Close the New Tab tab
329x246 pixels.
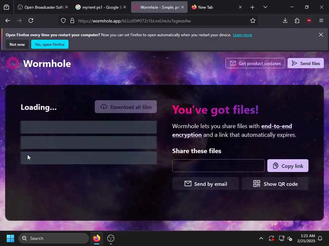(240, 7)
